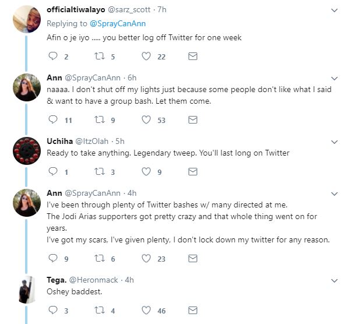Reply to officialtiwalayo's tweet
The height and width of the screenshot is (324, 356).
click(x=52, y=56)
